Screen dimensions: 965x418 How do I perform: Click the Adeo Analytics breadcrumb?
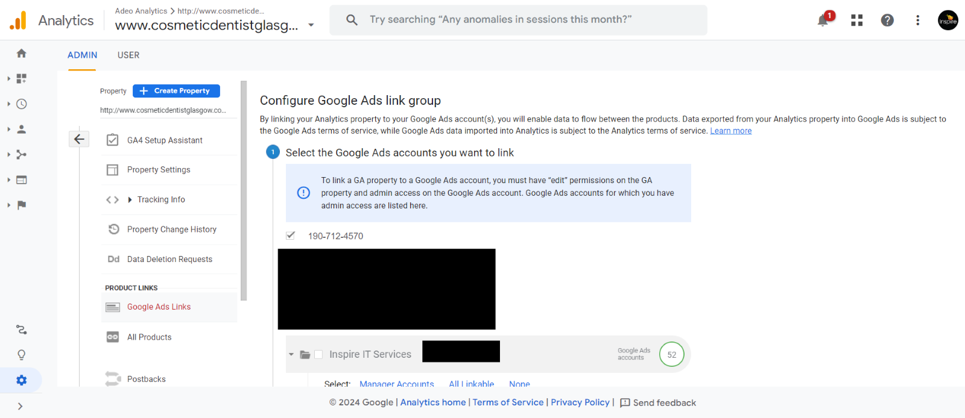(141, 11)
